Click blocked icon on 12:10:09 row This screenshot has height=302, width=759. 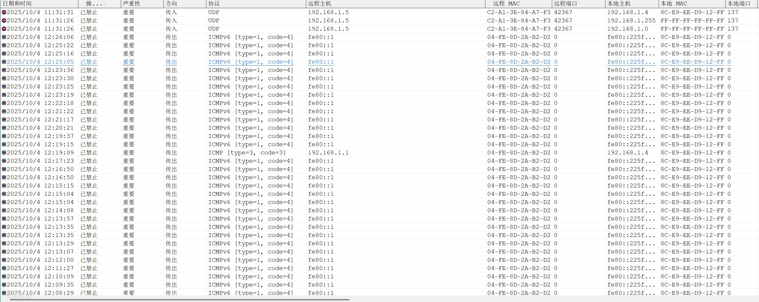pyautogui.click(x=4, y=276)
